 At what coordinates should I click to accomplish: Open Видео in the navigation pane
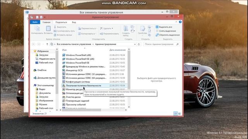pyautogui.click(x=42, y=89)
